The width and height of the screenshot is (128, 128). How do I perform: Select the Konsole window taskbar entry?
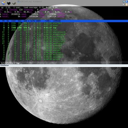[x=30, y=2]
